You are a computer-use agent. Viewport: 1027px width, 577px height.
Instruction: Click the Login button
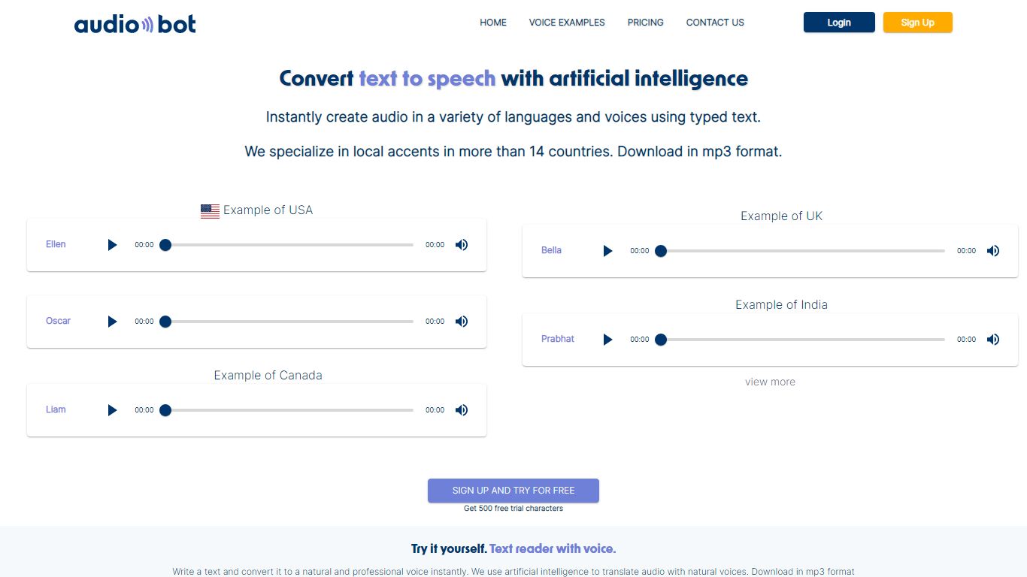[838, 22]
